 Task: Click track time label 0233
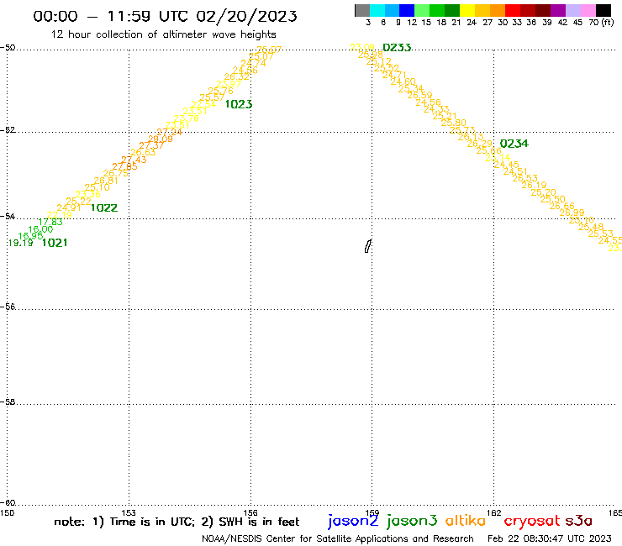point(397,48)
